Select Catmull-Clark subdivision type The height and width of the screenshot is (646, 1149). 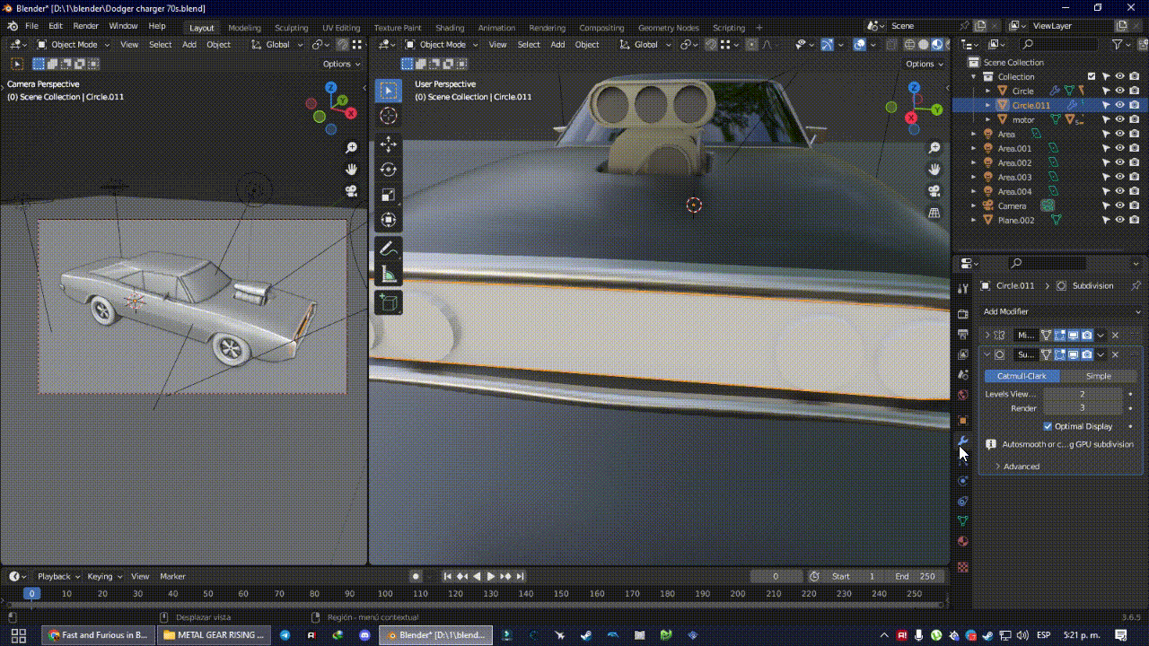[x=1022, y=376]
